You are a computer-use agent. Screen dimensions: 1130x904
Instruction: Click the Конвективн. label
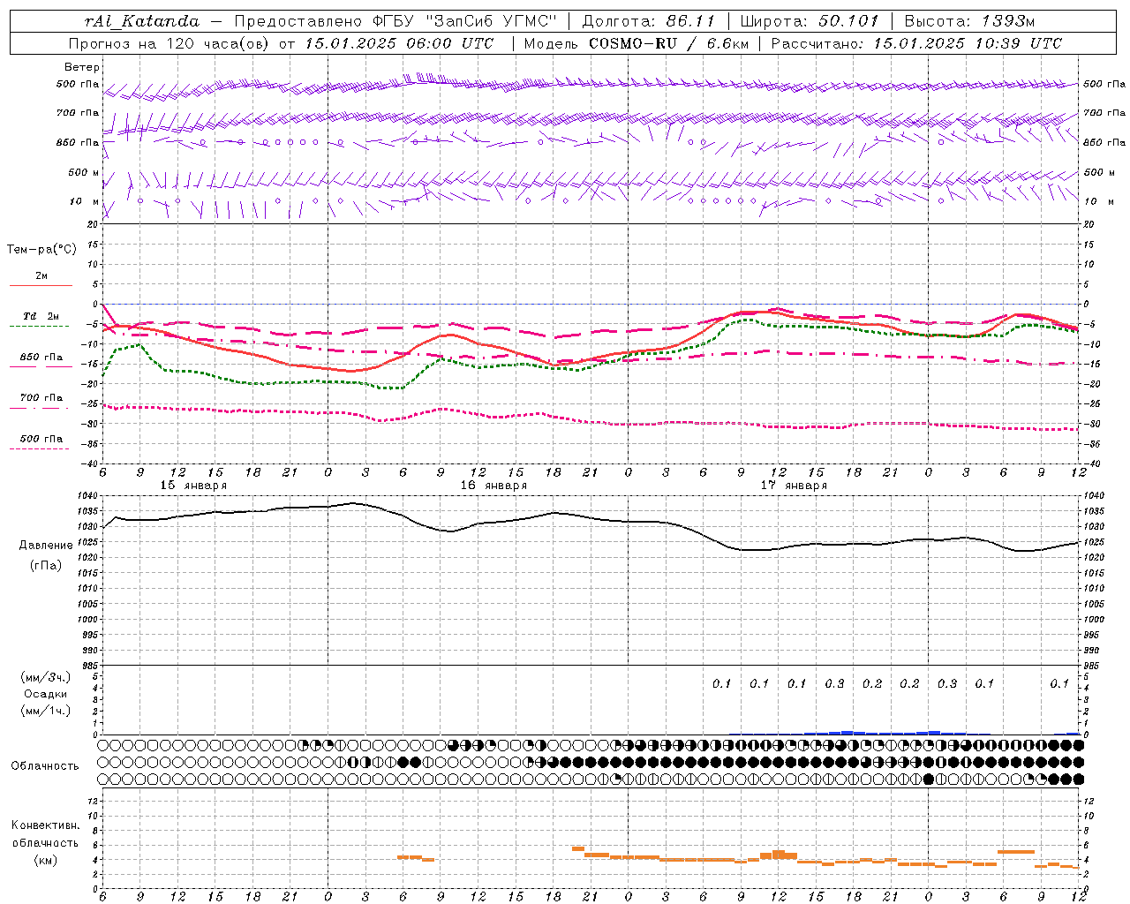(x=46, y=825)
